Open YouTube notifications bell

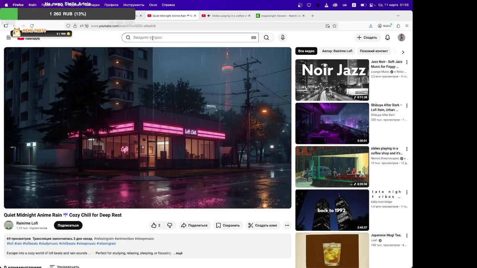pyautogui.click(x=388, y=37)
